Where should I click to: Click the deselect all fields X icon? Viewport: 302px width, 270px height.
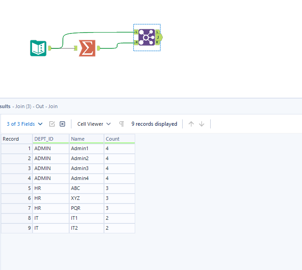62,124
